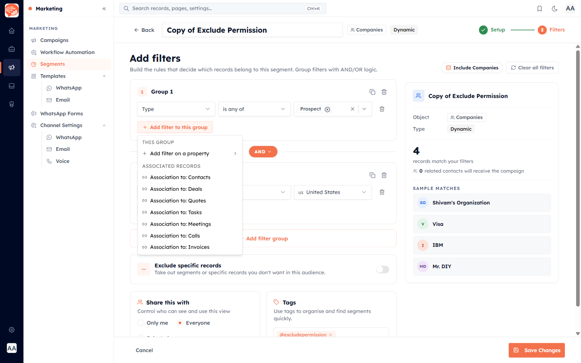Click the AA avatar at rail bottom
This screenshot has width=581, height=363.
coord(12,348)
